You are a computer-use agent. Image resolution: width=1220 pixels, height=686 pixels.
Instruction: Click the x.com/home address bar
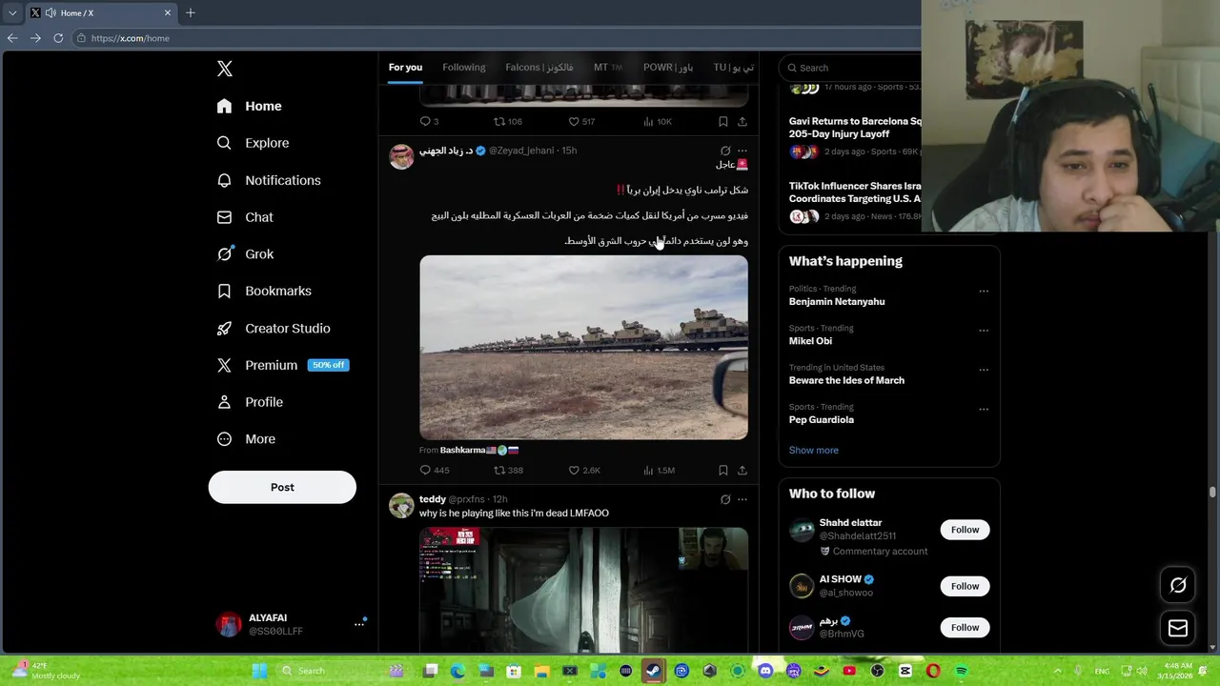[x=496, y=38]
